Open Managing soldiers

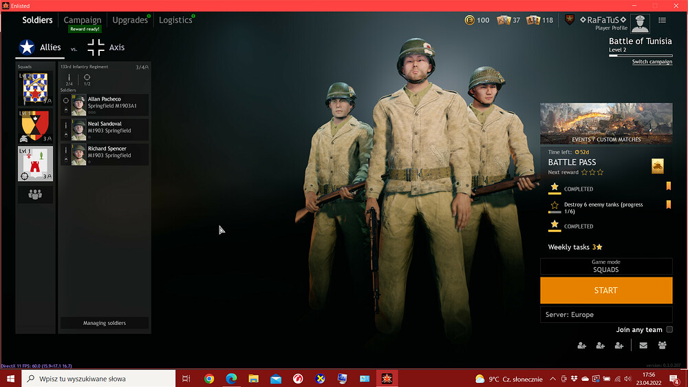pos(105,323)
